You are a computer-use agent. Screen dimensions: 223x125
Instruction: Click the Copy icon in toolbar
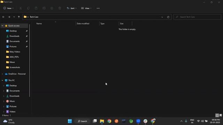click(x=29, y=8)
